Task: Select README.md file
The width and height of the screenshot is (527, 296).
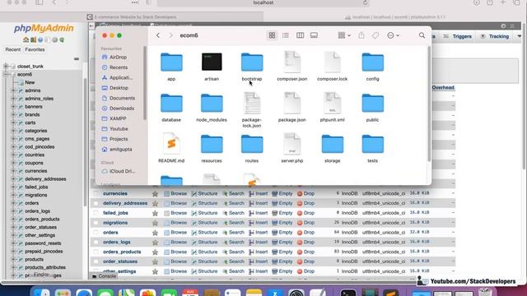Action: (x=171, y=144)
